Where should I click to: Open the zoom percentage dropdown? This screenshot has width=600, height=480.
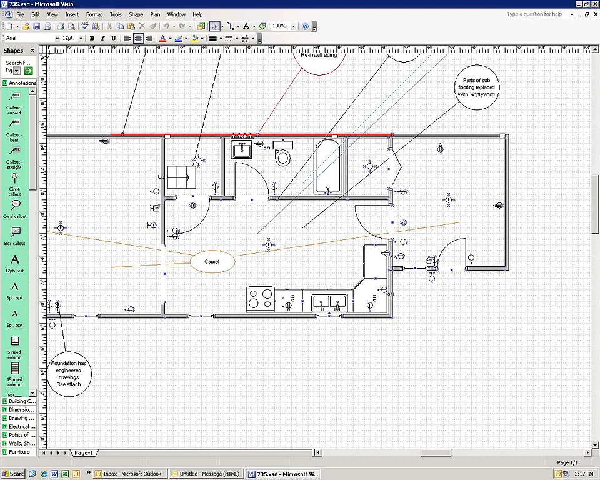(x=292, y=26)
